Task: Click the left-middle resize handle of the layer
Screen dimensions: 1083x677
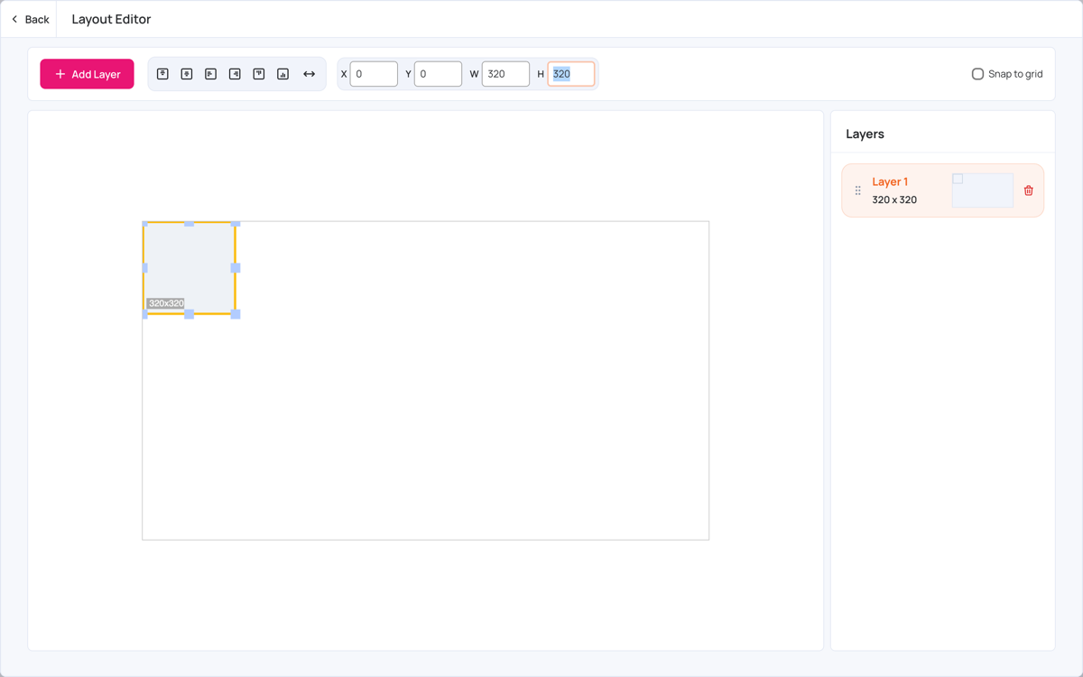Action: tap(144, 268)
